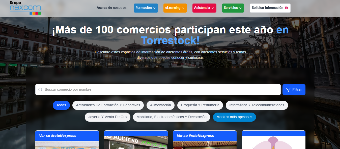Focus the Buscar comercio por nombre field
Viewport: 340px width, 149px height.
(x=158, y=90)
